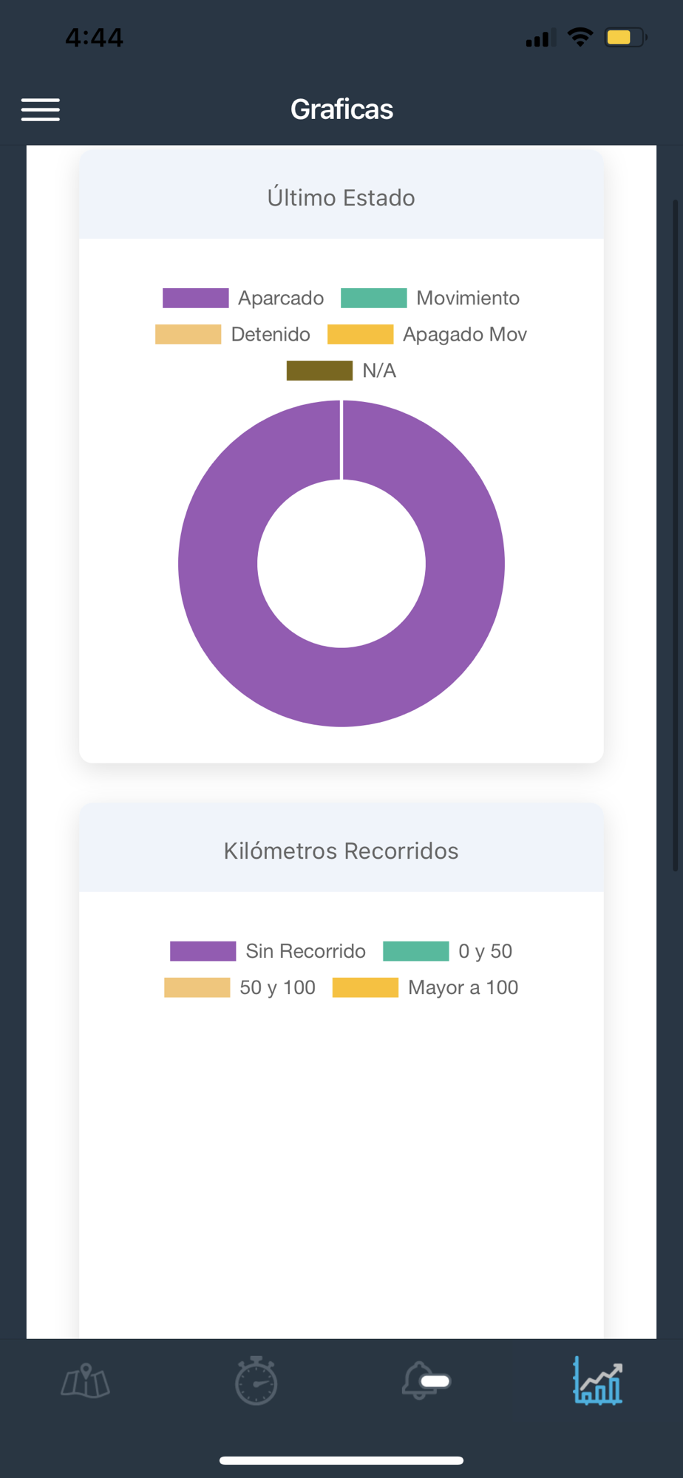Toggle the 50 y 100 legend swatch

[197, 987]
